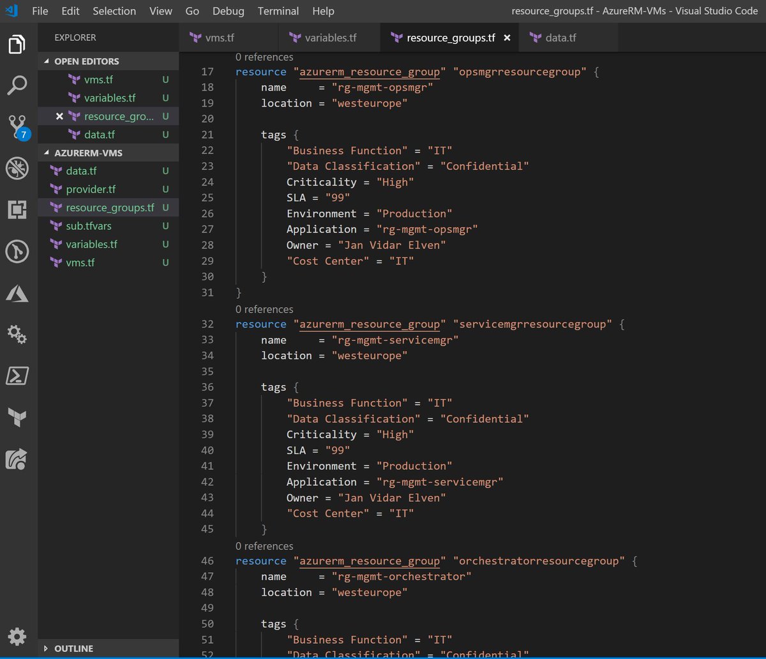The width and height of the screenshot is (766, 659).
Task: Open the GitLens icon in activity bar
Action: coord(17,251)
